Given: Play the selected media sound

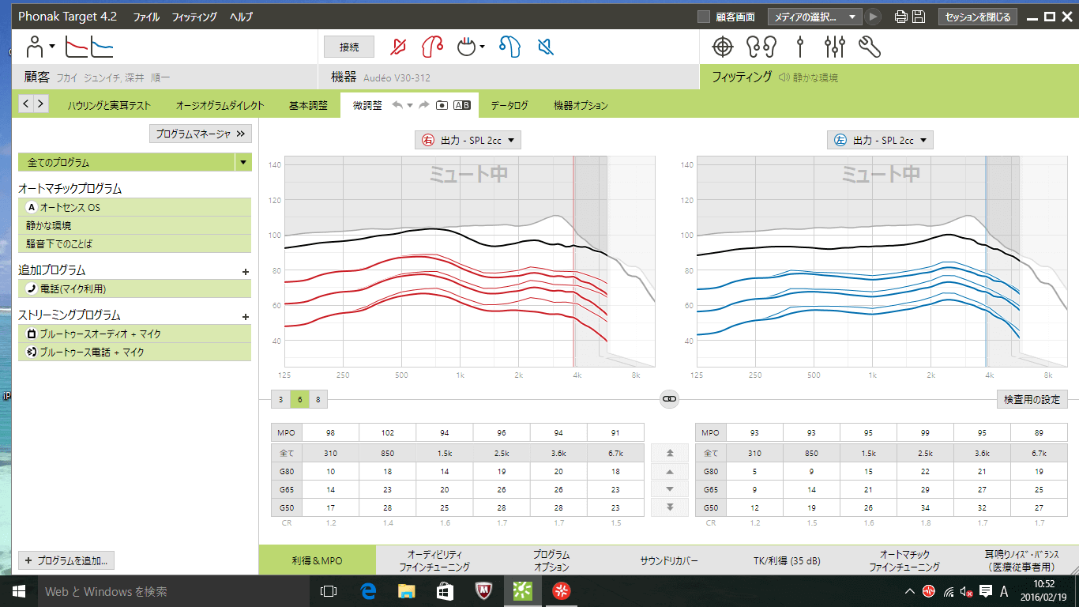Looking at the screenshot, I should pyautogui.click(x=873, y=17).
